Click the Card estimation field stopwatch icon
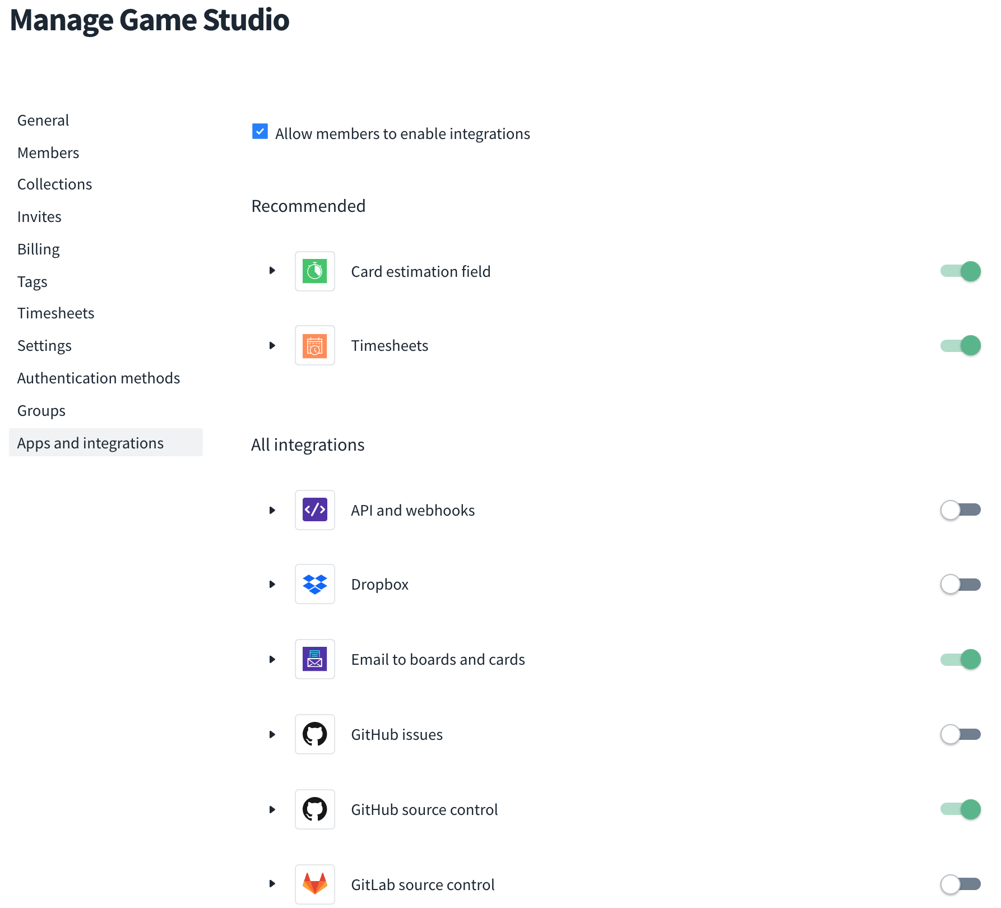1001x908 pixels. click(x=314, y=271)
